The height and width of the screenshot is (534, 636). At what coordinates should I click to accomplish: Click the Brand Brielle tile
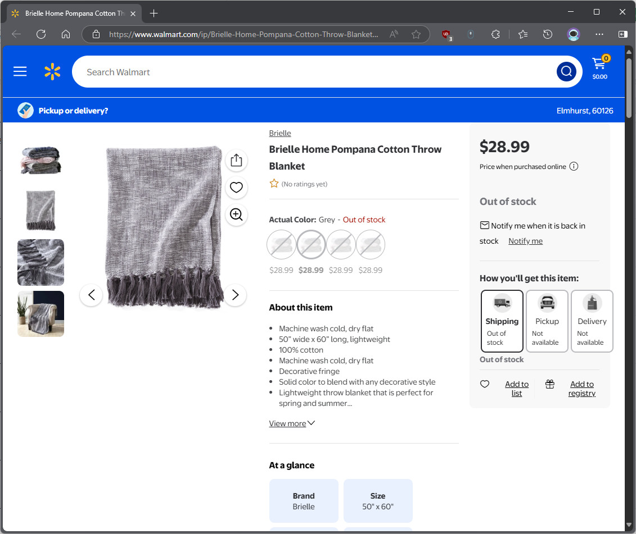(304, 501)
